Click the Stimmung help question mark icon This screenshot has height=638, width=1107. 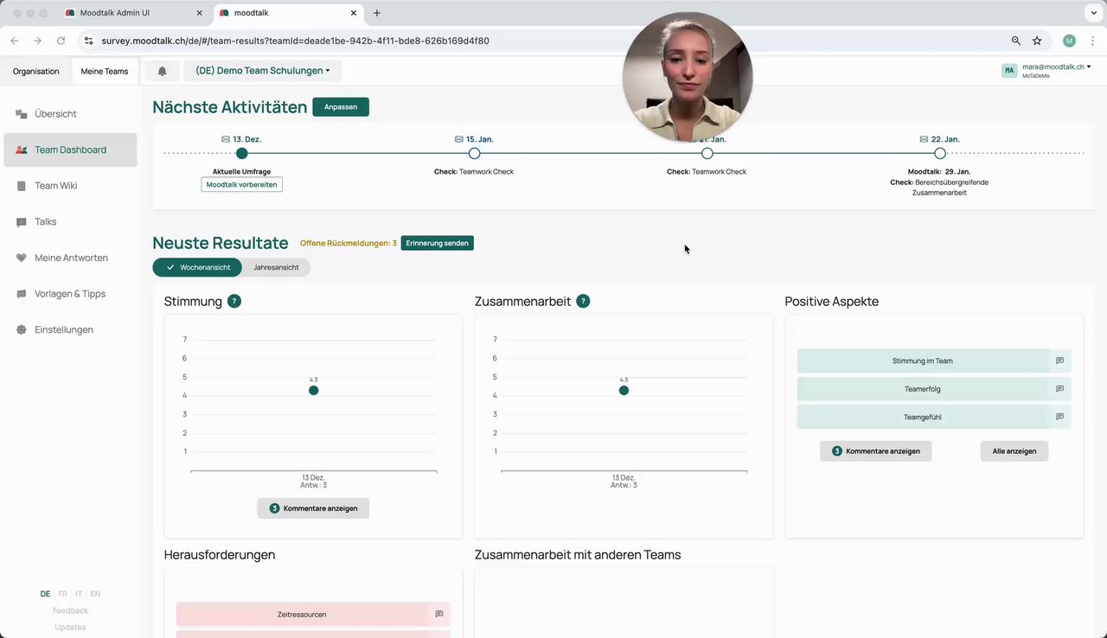234,302
